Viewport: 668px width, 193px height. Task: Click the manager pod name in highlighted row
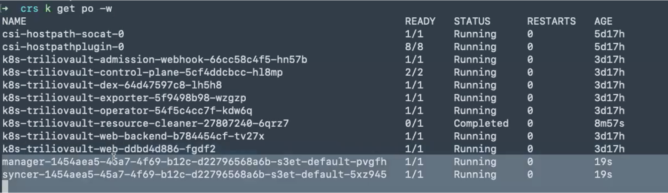(194, 162)
